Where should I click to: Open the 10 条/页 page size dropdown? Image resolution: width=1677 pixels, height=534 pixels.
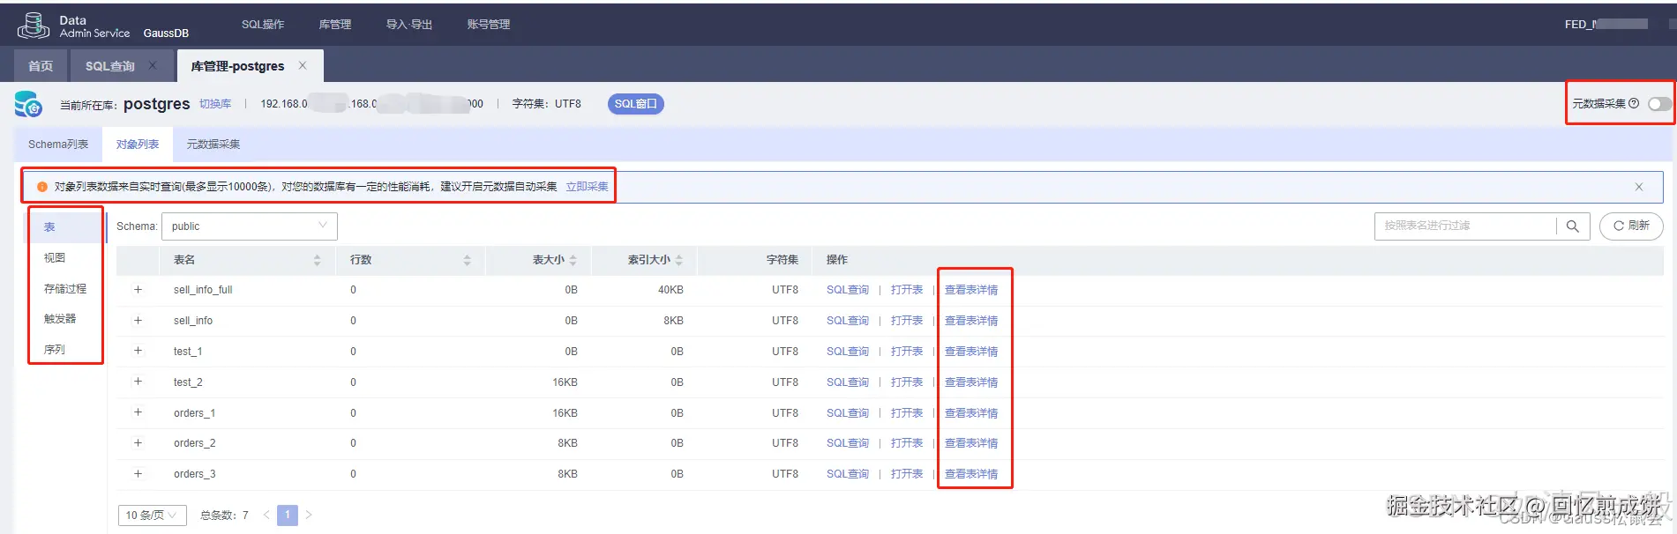click(152, 515)
